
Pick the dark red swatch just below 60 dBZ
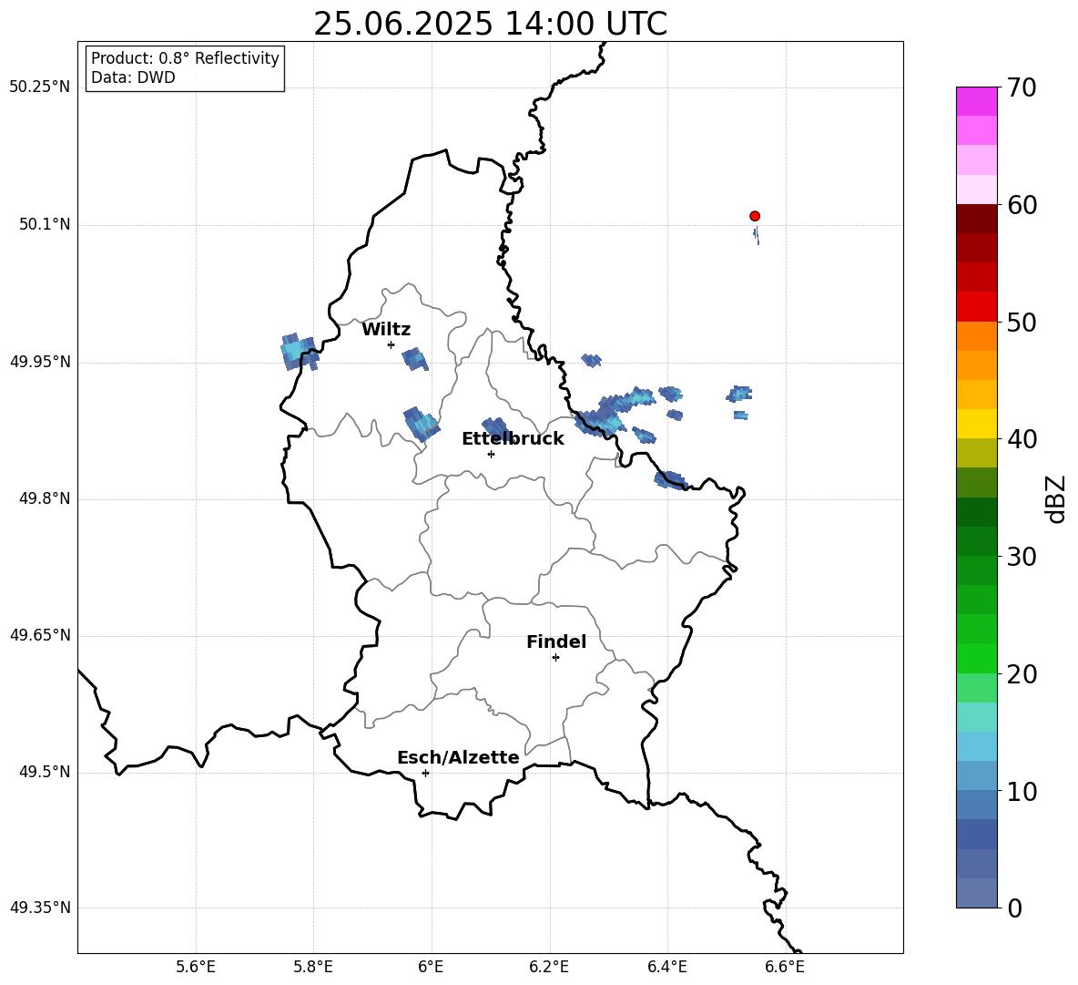tap(977, 219)
